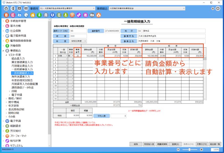
Task: Select 組合員入力 in the side menu
Action: click(x=18, y=58)
